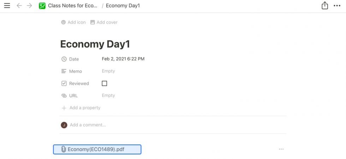Open the Date property label menu
This screenshot has width=346, height=159.
point(74,59)
